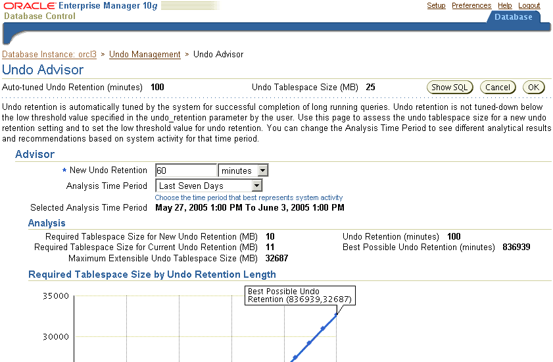Switch to the Database tab
Screen dimensions: 553x362
(x=513, y=17)
